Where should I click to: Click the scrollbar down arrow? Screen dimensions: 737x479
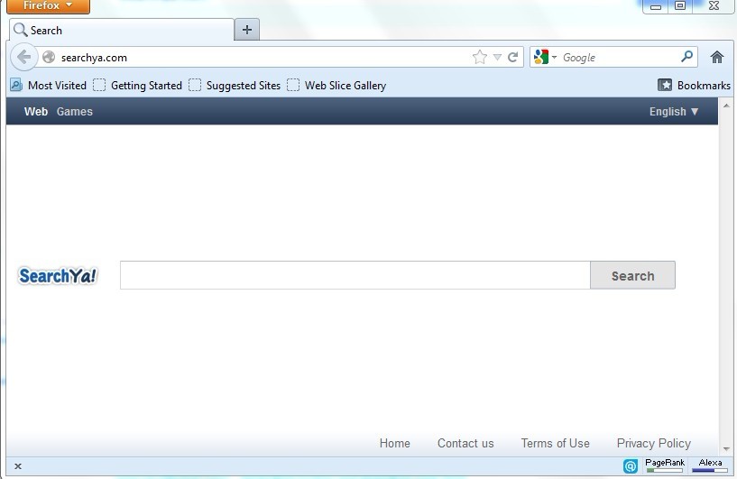point(726,449)
